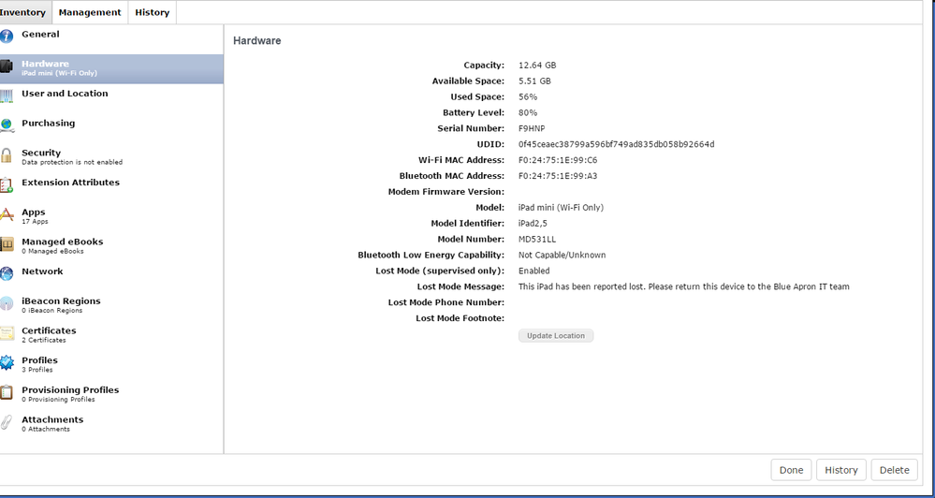Click the Battery Level 80% value
This screenshot has width=935, height=498.
pos(528,112)
